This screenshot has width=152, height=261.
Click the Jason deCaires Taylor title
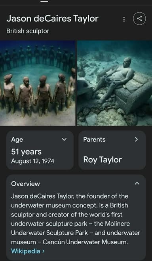coord(52,18)
